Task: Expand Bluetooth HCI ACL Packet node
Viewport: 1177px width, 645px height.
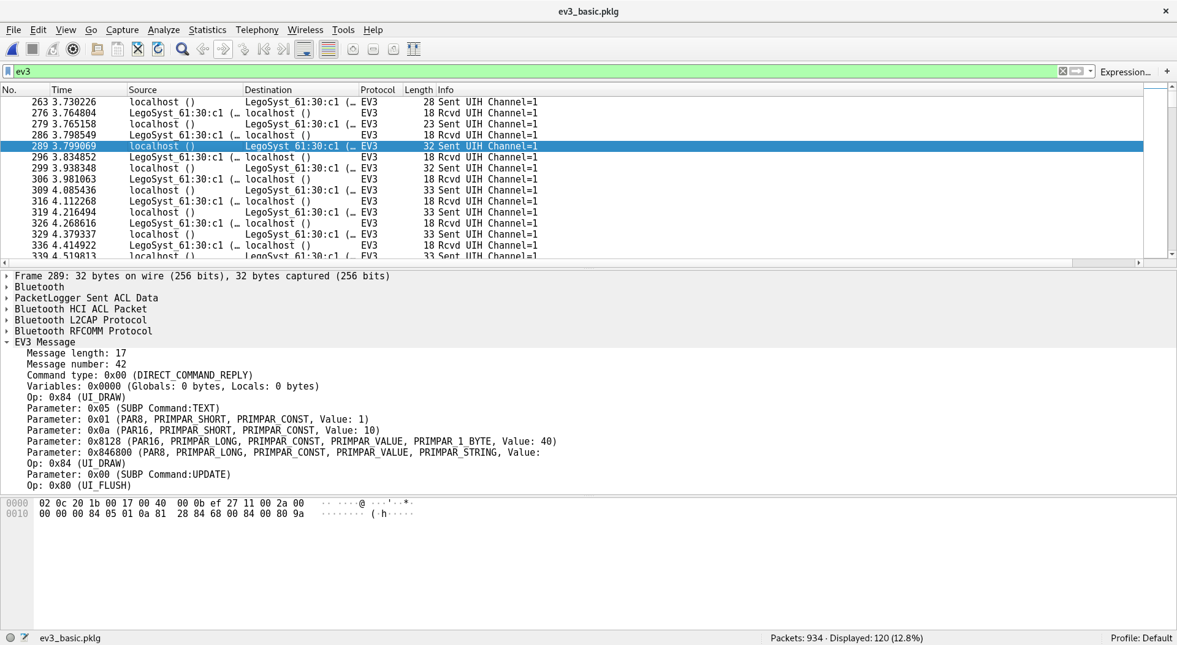Action: [7, 309]
